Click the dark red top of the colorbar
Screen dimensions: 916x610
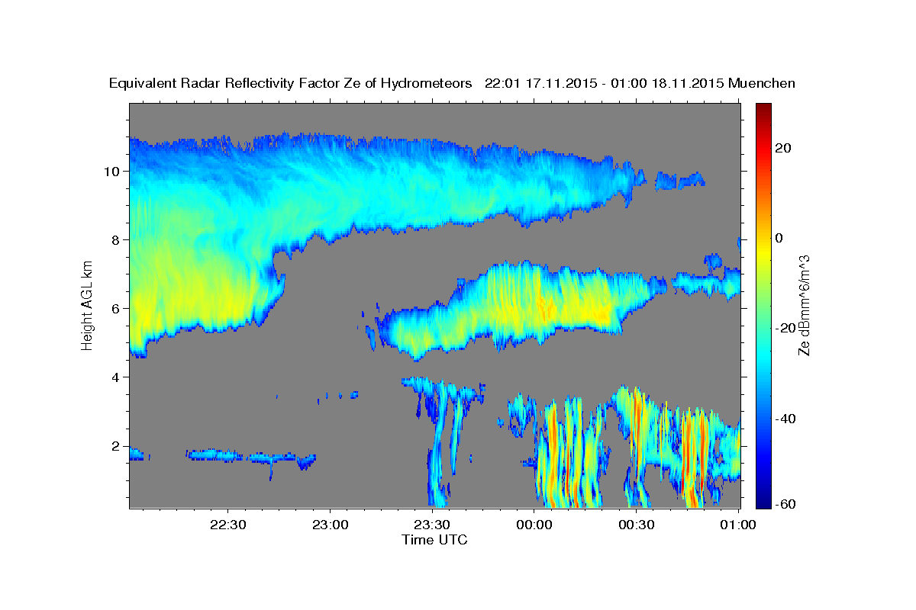click(763, 109)
